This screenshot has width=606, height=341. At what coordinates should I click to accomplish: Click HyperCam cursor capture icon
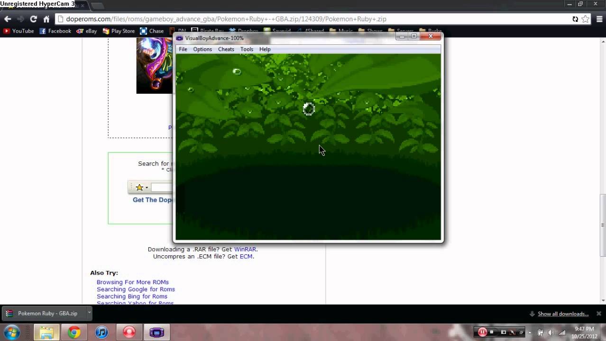[513, 332]
